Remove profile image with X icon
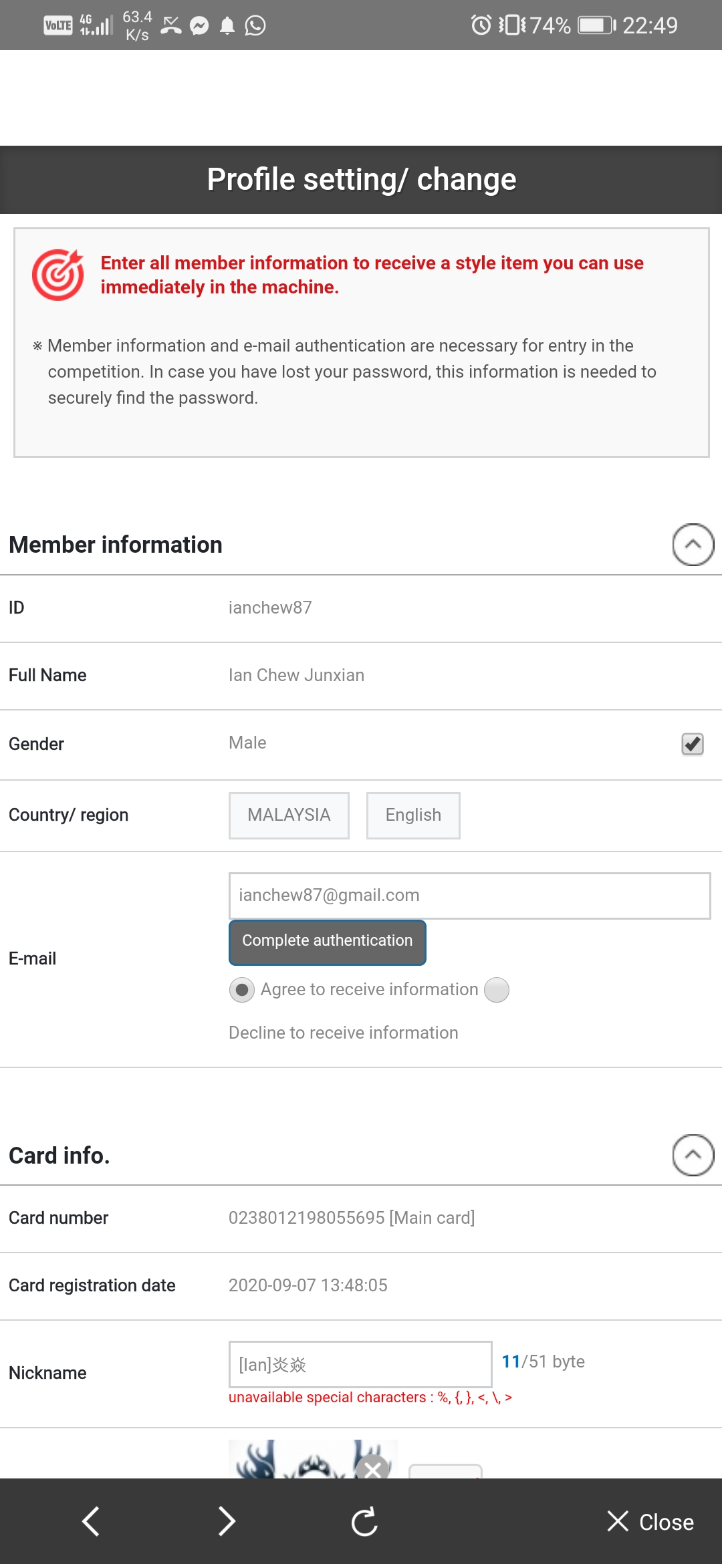Viewport: 722px width, 1564px height. 373,1468
